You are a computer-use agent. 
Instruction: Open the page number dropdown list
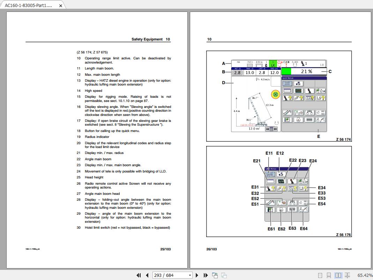190,275
